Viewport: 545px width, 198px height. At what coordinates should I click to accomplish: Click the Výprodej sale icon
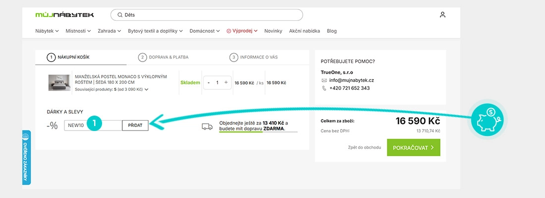coord(229,31)
